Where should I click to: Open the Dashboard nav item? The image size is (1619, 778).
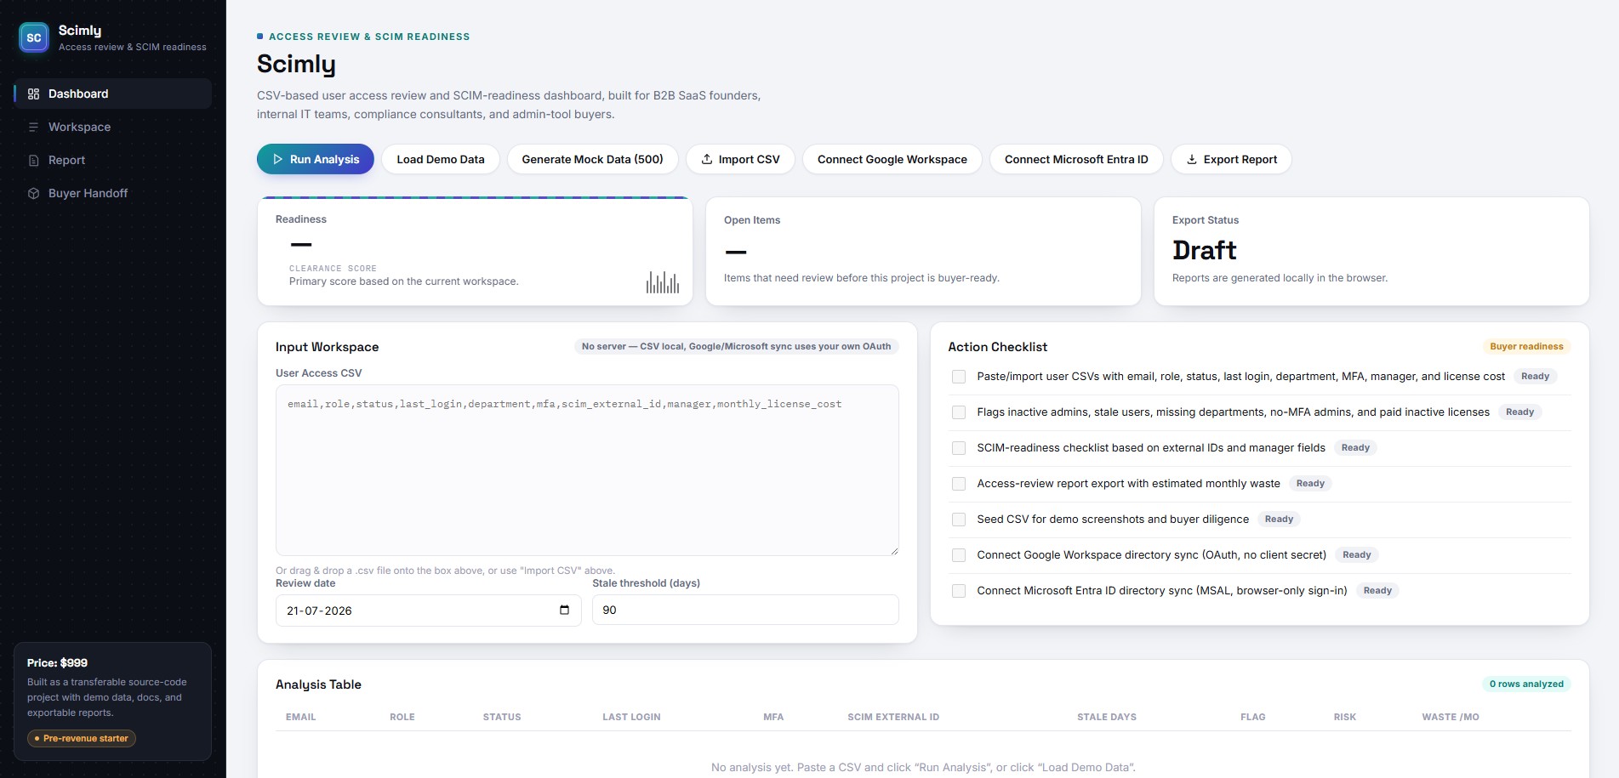coord(113,94)
